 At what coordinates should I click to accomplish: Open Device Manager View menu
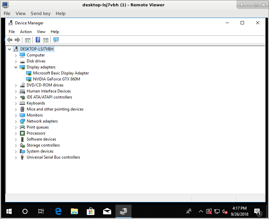(41, 32)
